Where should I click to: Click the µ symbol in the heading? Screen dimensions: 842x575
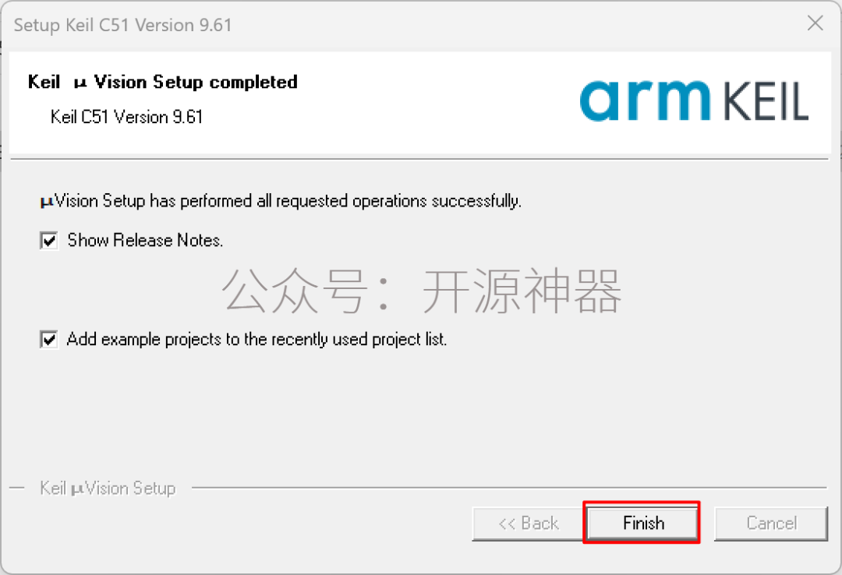point(80,83)
